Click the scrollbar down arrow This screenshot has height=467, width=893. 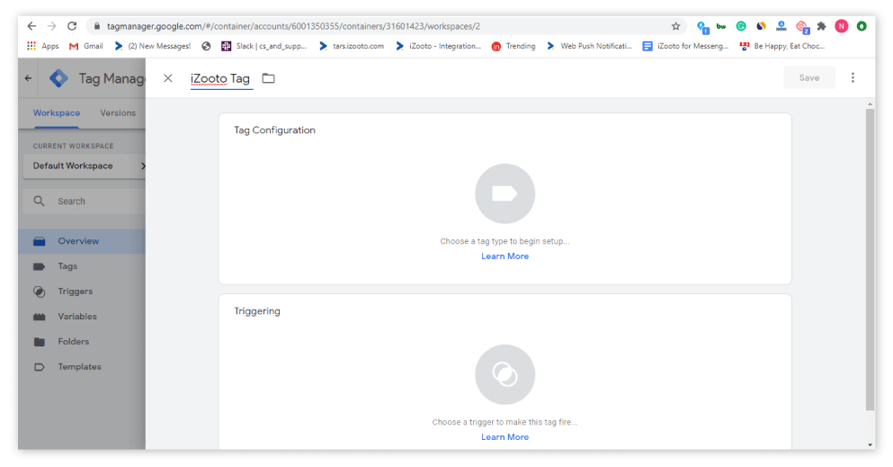(870, 445)
